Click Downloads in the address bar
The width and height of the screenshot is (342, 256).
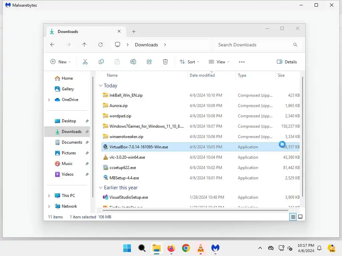click(146, 45)
